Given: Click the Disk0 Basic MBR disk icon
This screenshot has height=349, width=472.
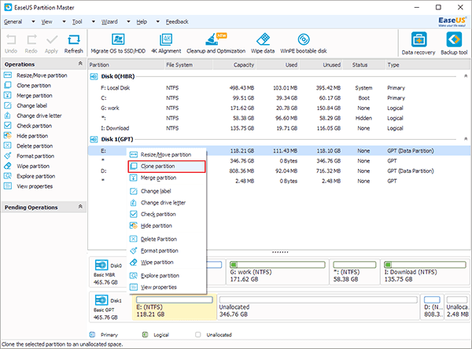Looking at the screenshot, I should [101, 265].
